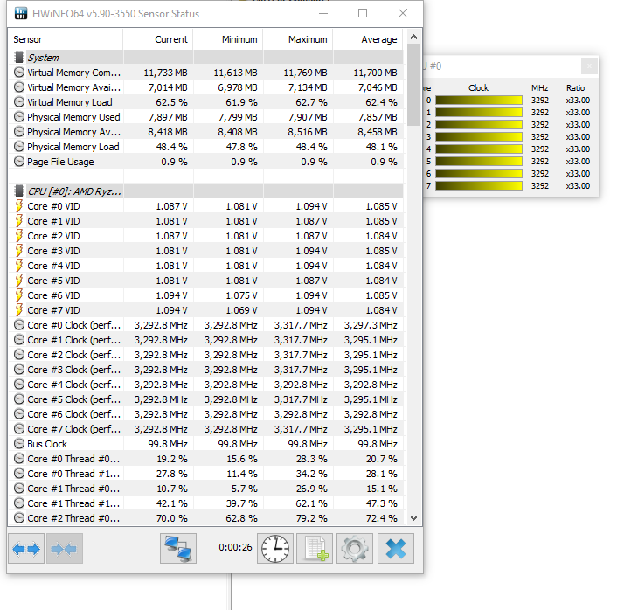The image size is (624, 610).
Task: Click core 4 clock bar in CPU #0 window
Action: (x=479, y=149)
